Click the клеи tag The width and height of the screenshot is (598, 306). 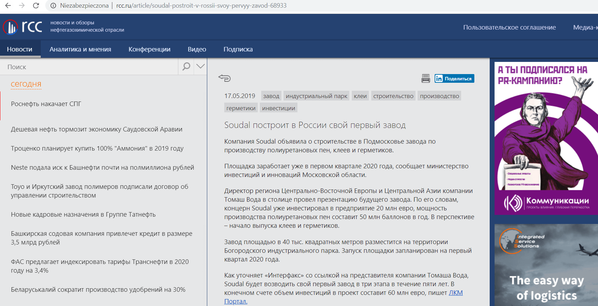(360, 96)
